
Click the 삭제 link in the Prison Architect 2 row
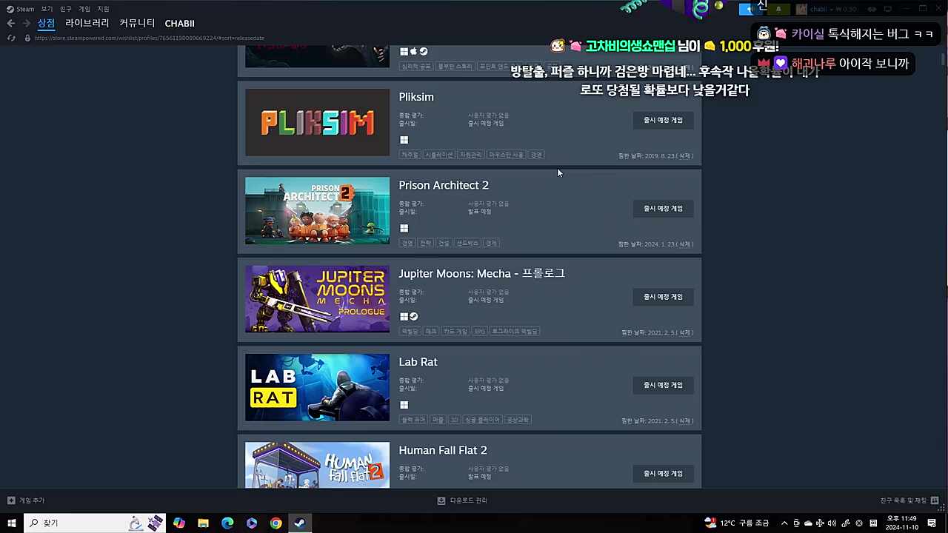685,244
